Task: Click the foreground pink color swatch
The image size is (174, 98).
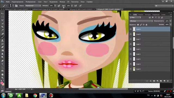Action: [x=2, y=83]
